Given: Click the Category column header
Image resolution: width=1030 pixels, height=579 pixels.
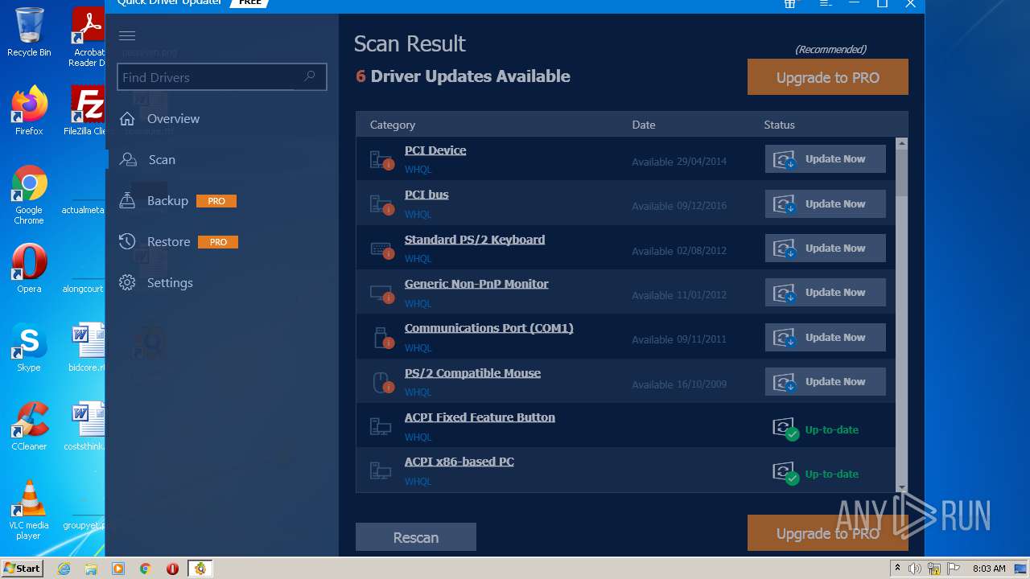Looking at the screenshot, I should click(x=393, y=125).
